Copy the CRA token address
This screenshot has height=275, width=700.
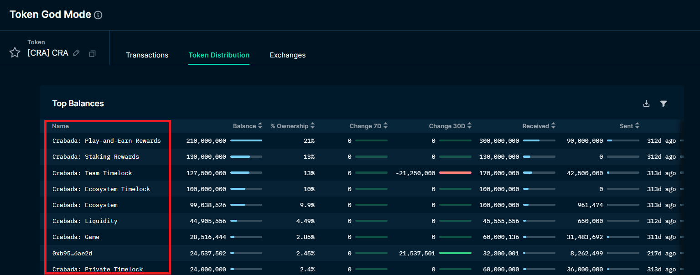(x=92, y=53)
